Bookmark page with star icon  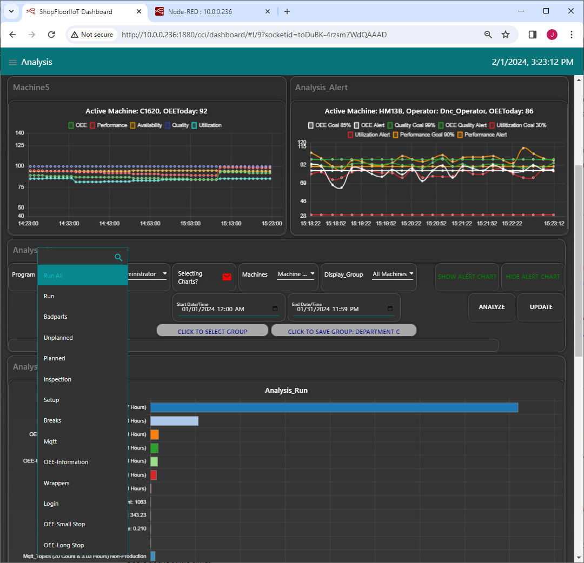coord(506,35)
